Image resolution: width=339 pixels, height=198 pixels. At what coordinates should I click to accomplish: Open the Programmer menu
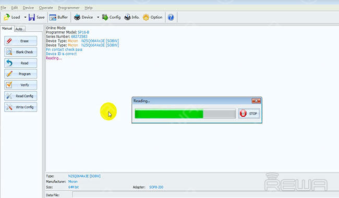(69, 8)
